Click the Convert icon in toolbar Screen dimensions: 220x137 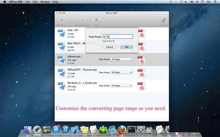[164, 20]
